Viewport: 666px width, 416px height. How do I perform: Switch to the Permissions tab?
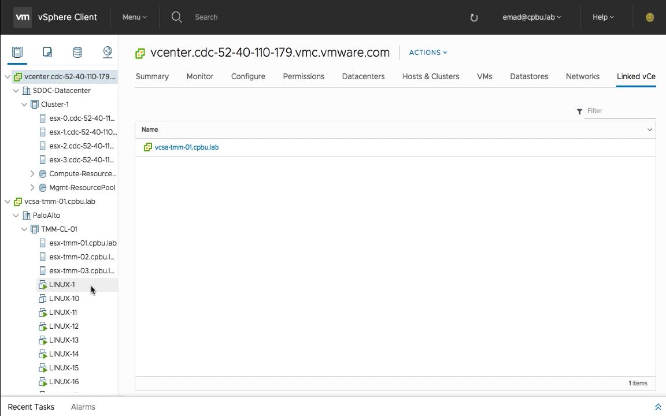304,76
